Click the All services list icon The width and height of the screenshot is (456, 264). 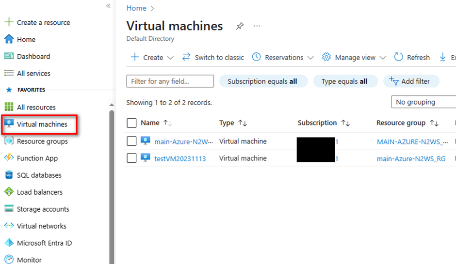point(9,73)
